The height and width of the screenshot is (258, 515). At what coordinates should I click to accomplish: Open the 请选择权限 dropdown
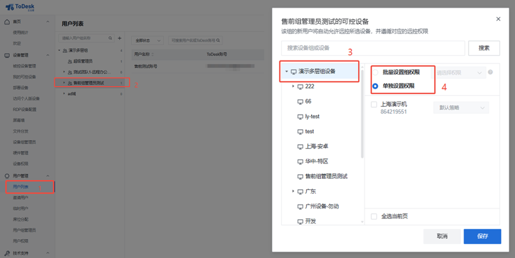coord(459,73)
